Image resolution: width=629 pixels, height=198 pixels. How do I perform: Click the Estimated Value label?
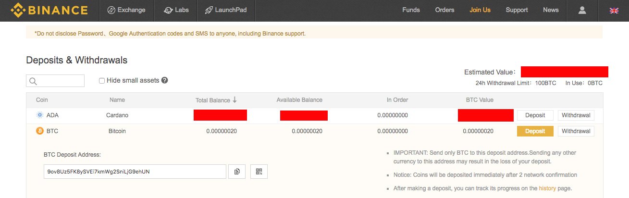coord(490,72)
